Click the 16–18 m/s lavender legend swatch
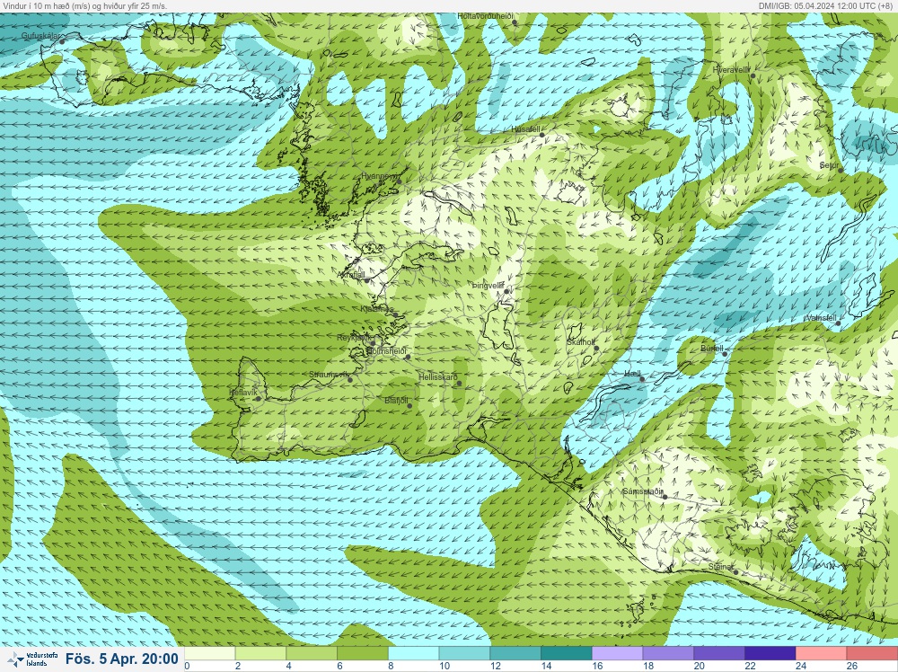 (x=618, y=653)
